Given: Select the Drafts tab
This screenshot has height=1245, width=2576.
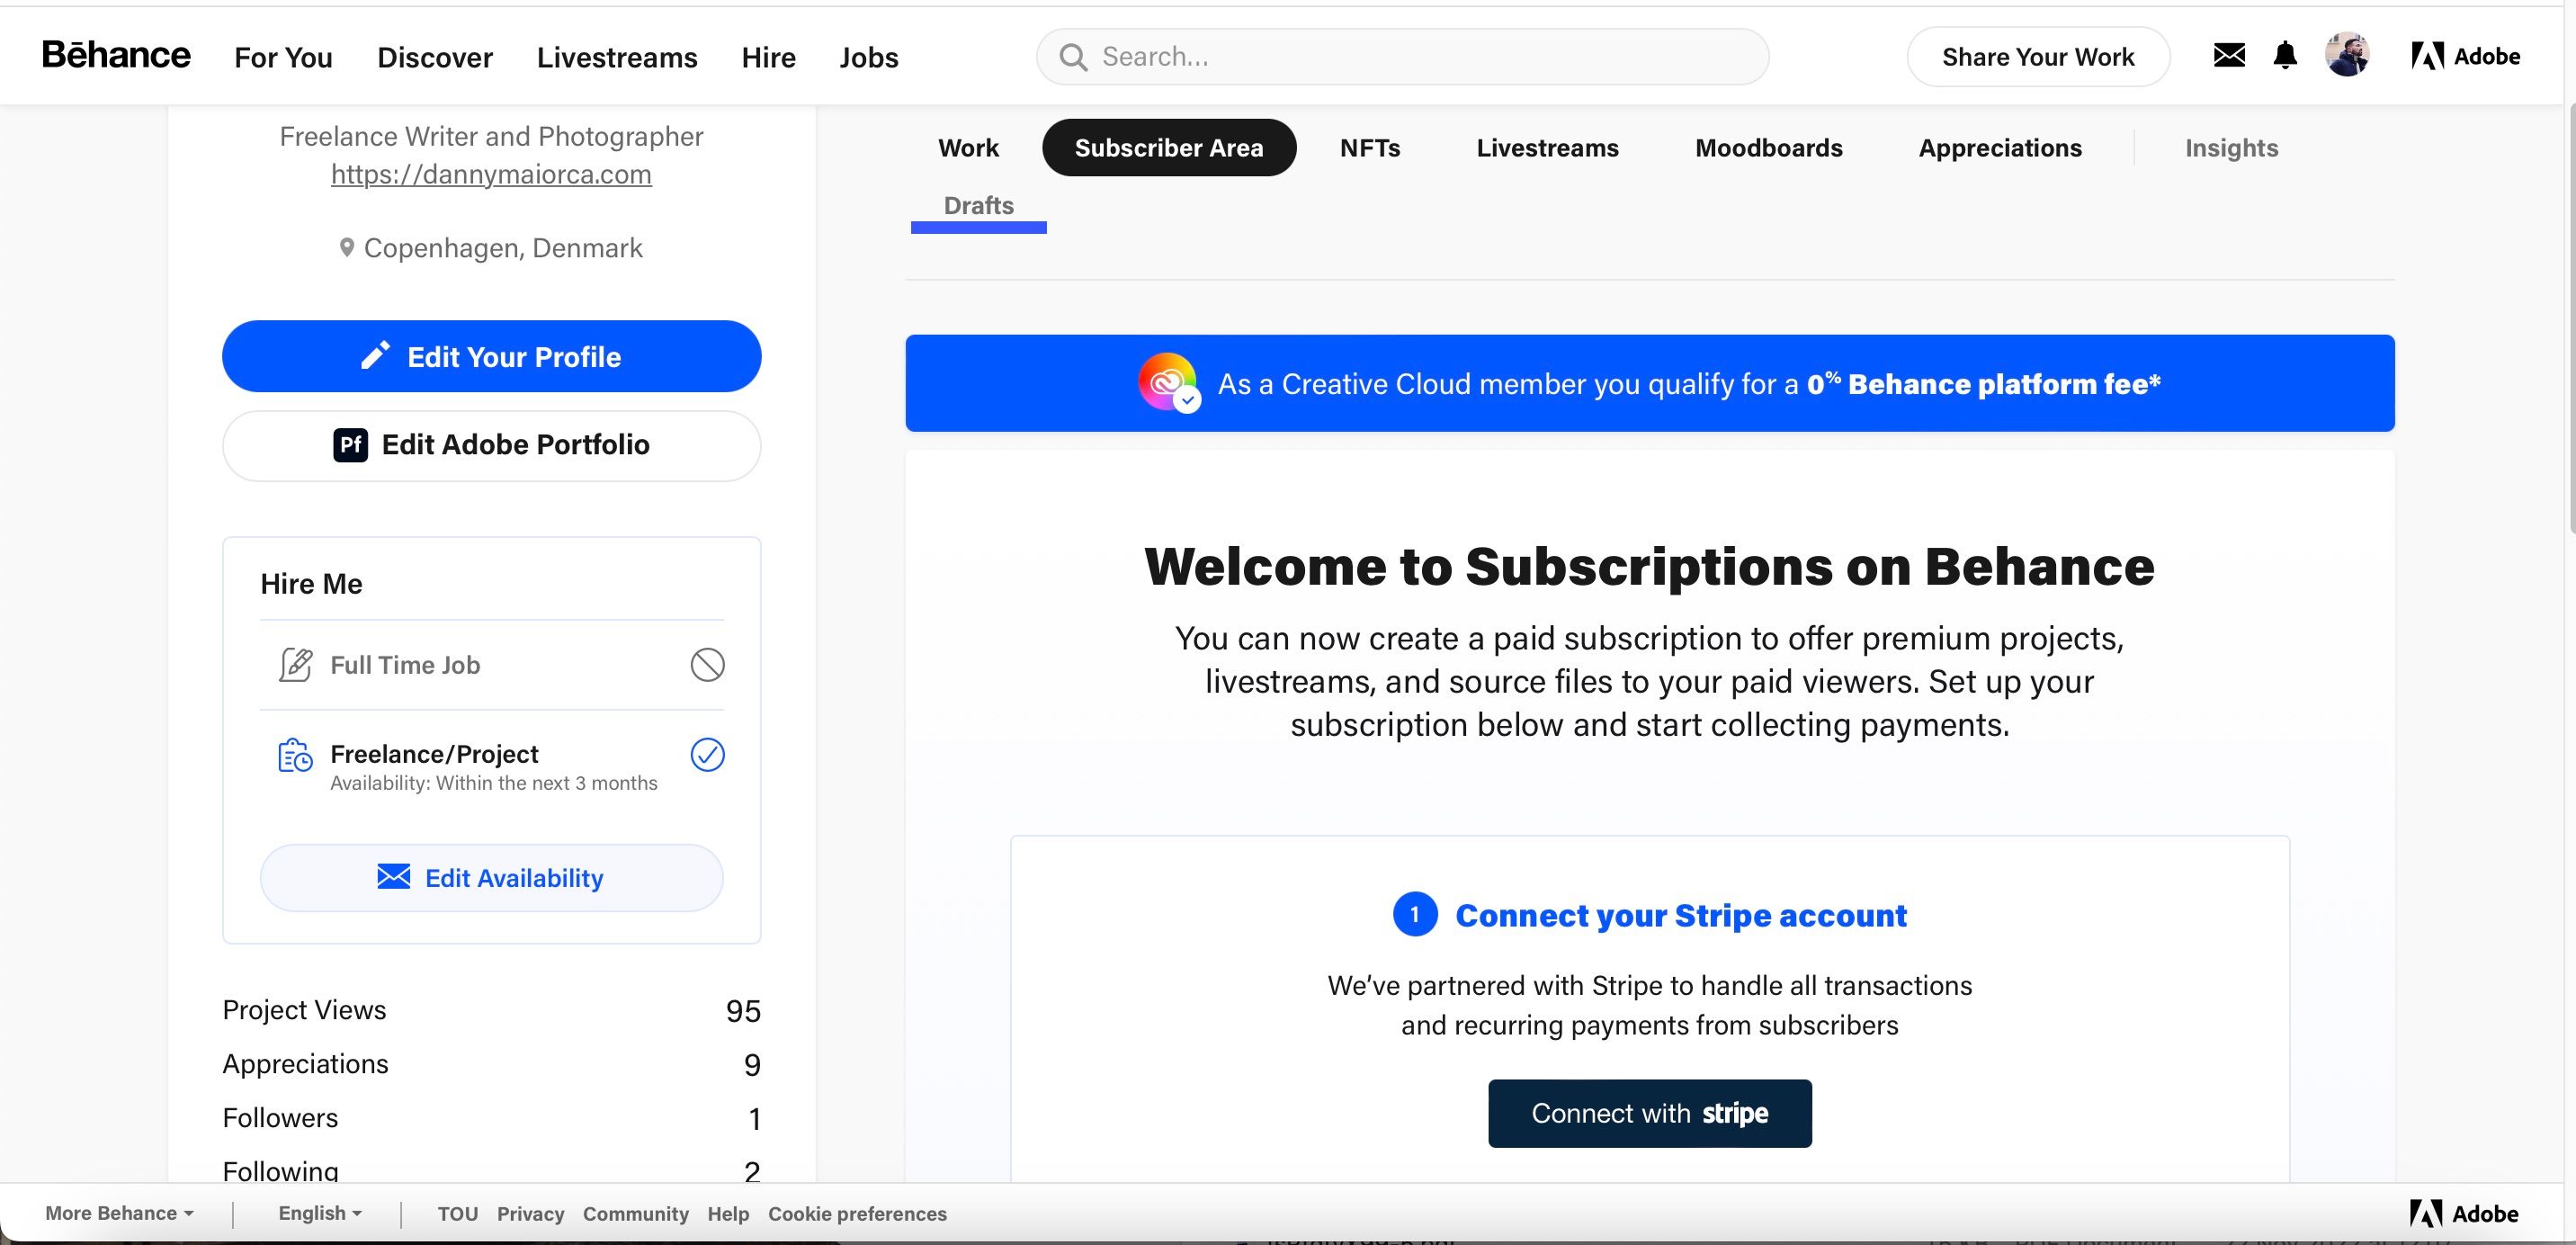Looking at the screenshot, I should tap(979, 203).
